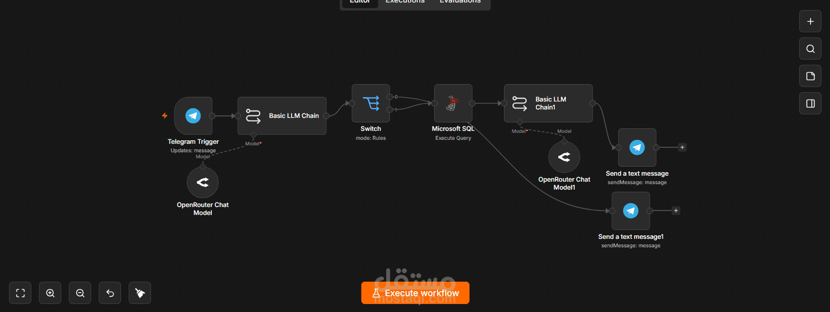Open the Send a text message1 node
The width and height of the screenshot is (830, 312).
[x=631, y=210]
